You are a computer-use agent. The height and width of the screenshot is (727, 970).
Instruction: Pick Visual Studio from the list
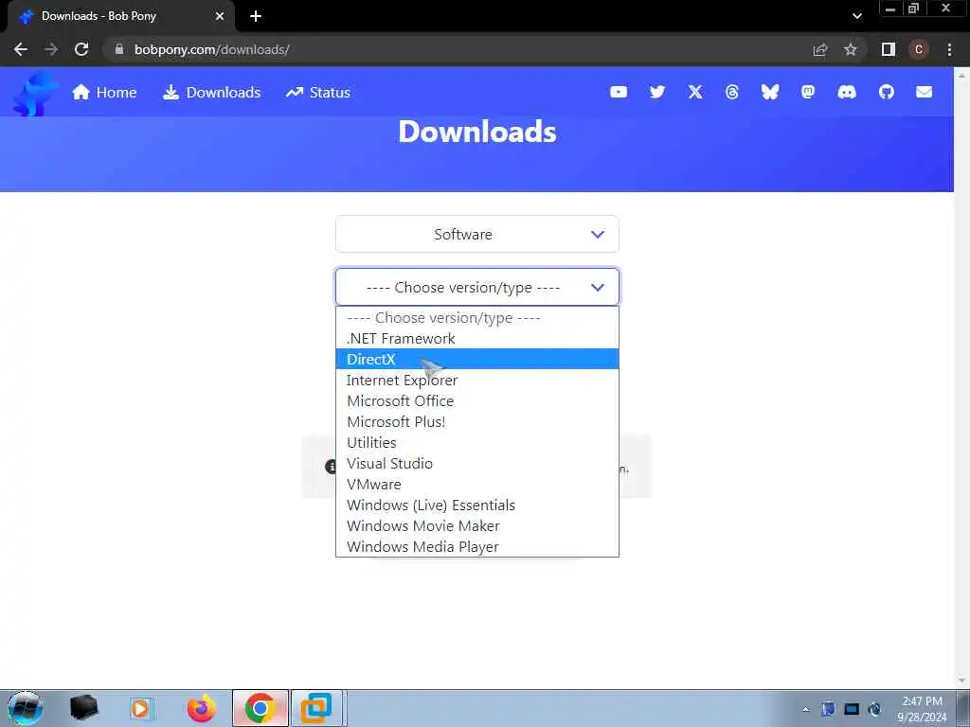(477, 463)
